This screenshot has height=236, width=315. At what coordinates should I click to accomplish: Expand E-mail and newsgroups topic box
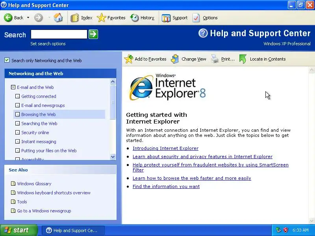click(17, 105)
